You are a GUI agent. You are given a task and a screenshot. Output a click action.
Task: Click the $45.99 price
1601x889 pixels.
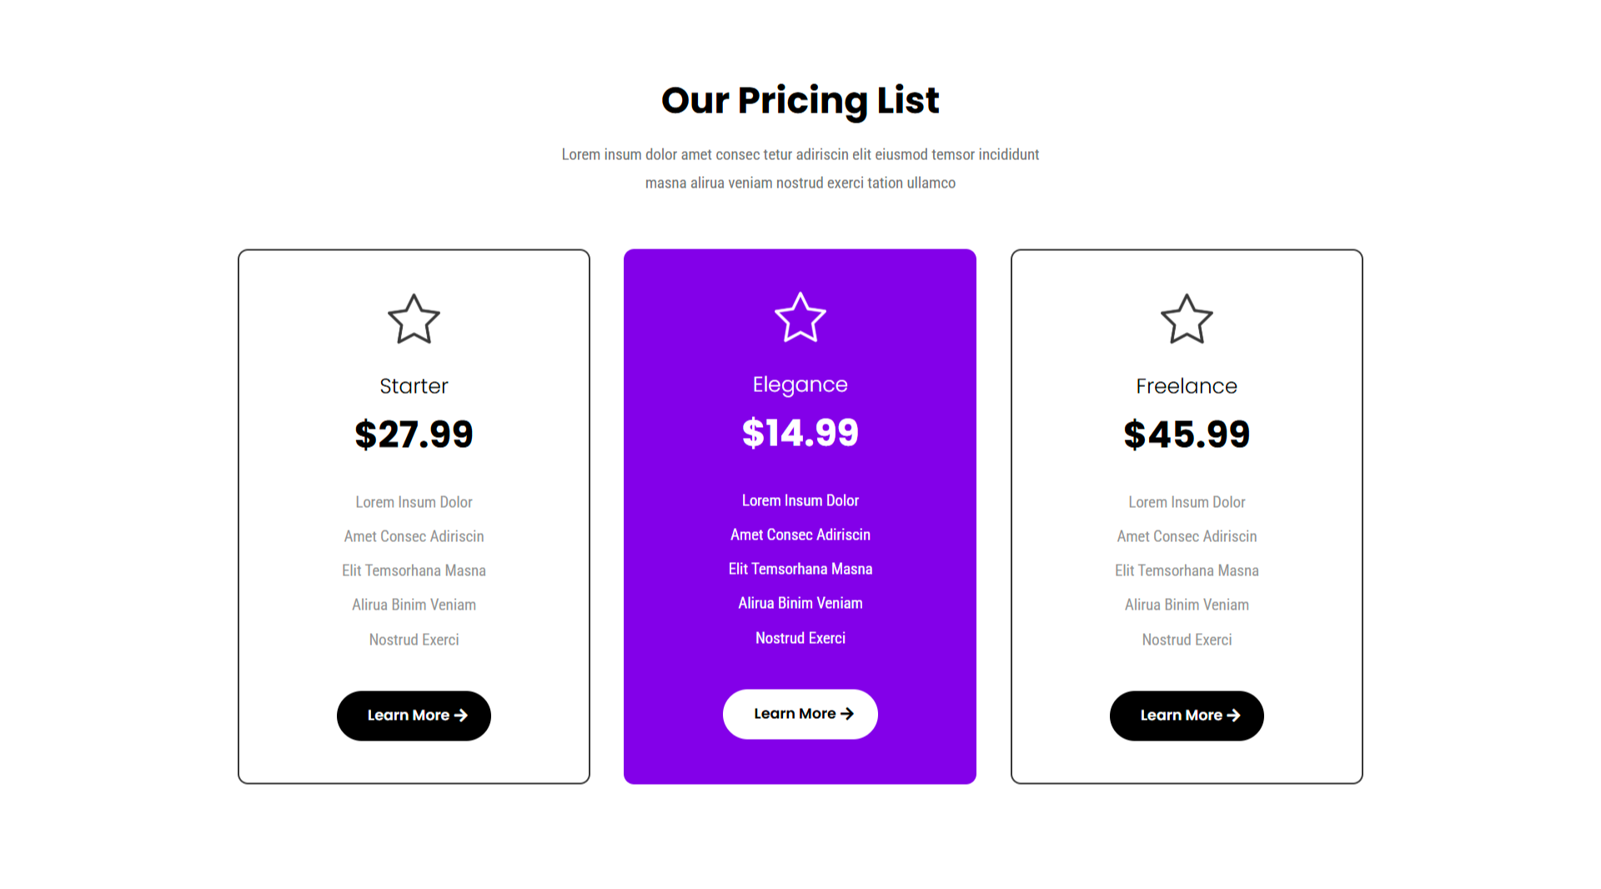pos(1186,434)
